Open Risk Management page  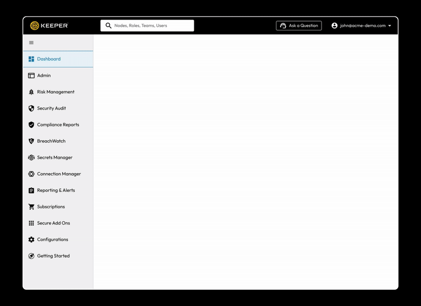pos(58,92)
